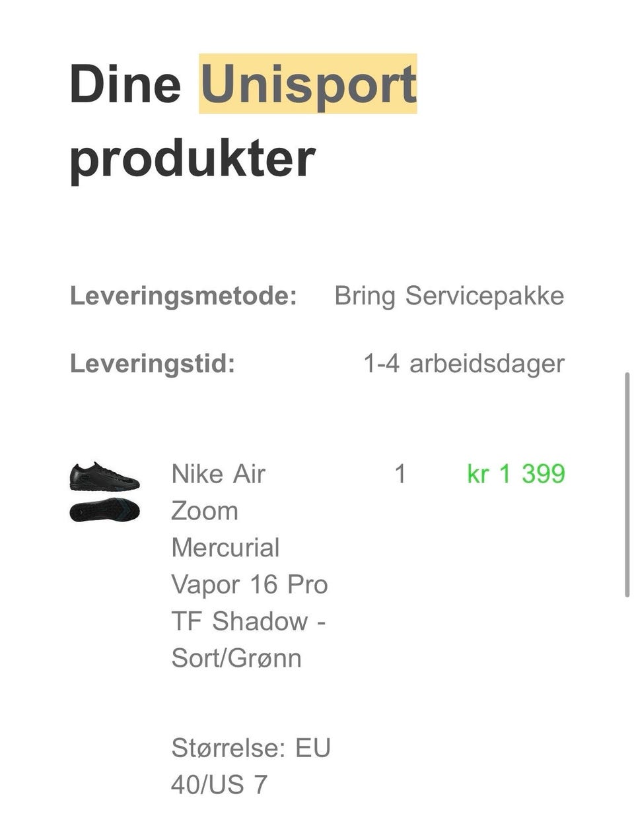Click the Leveringstid label
The width and height of the screenshot is (634, 837).
[153, 364]
